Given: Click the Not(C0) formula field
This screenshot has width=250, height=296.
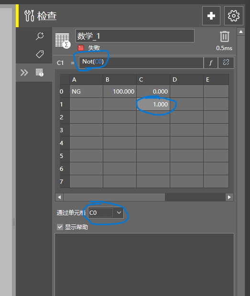Looking at the screenshot, I should click(141, 63).
